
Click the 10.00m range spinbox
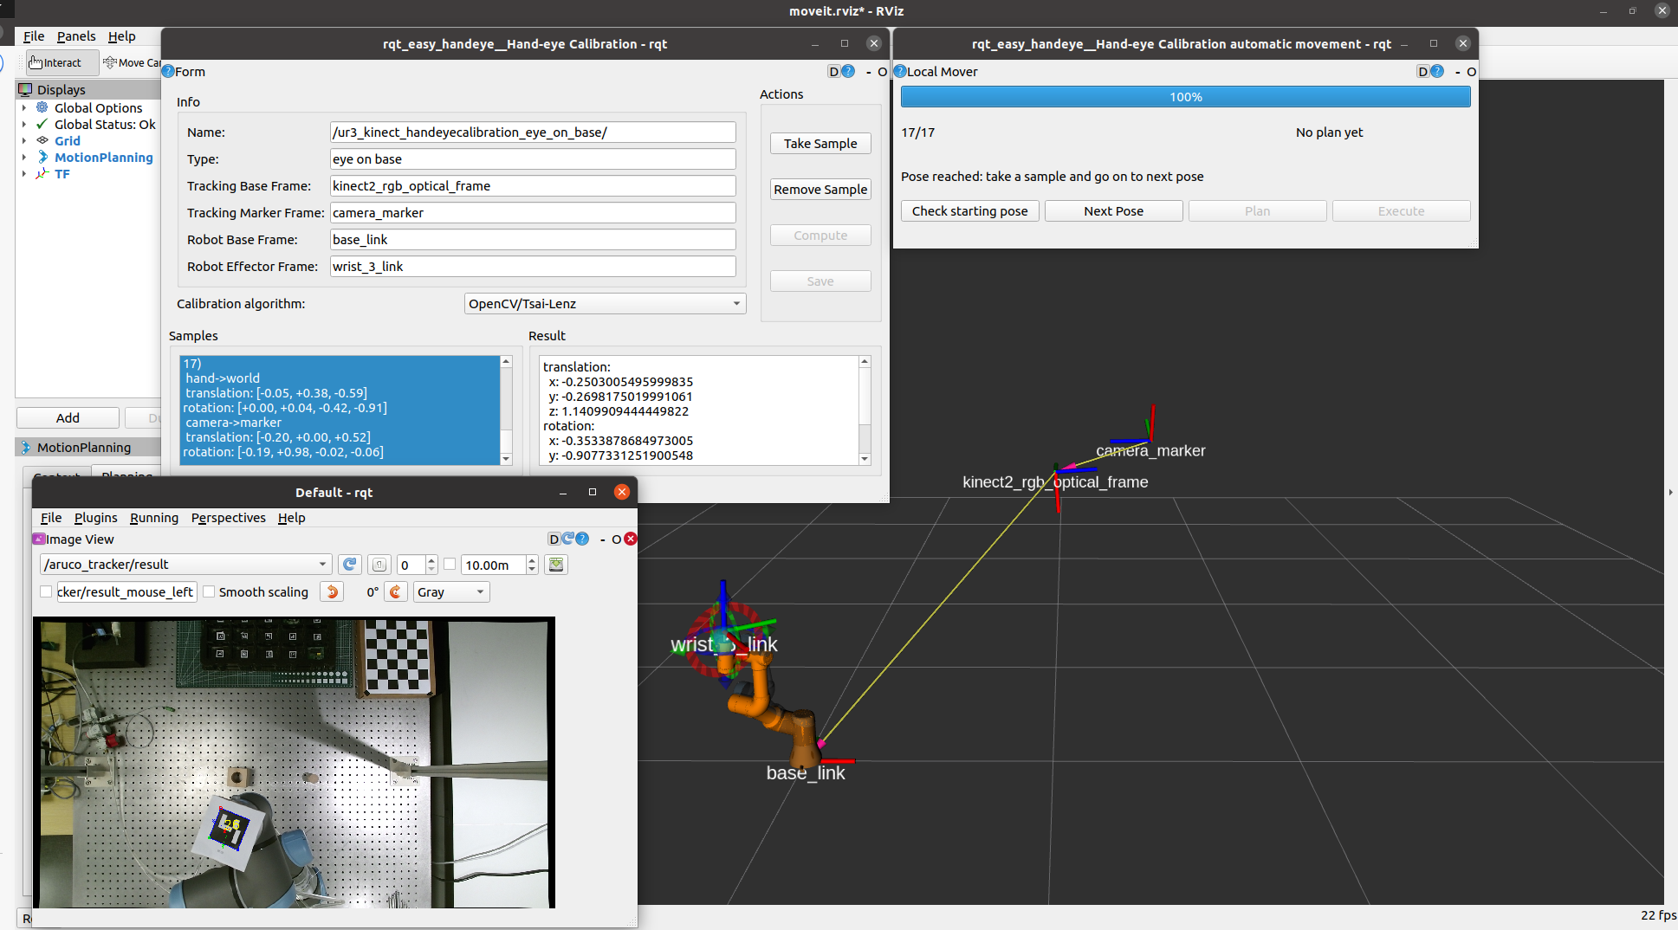(x=499, y=565)
